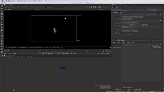This screenshot has width=164, height=92.
Task: Open the Color tab in Project Settings
Action: coord(118,42)
